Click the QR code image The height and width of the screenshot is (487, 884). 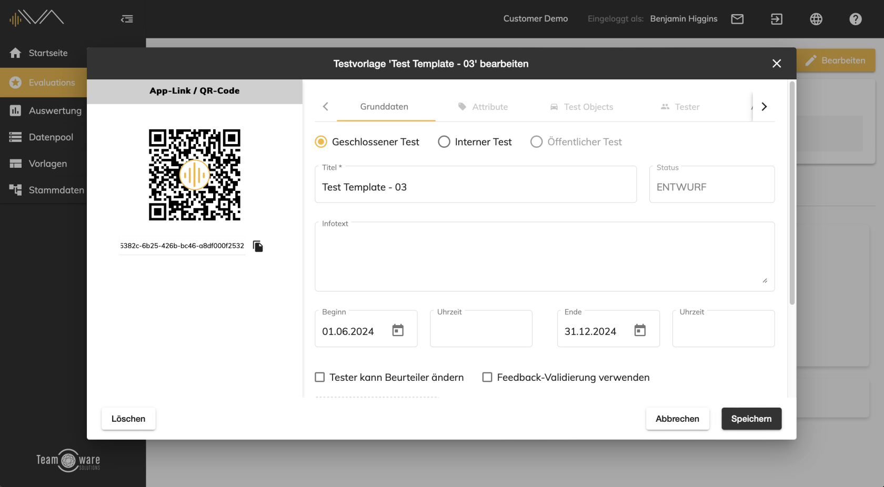click(195, 175)
